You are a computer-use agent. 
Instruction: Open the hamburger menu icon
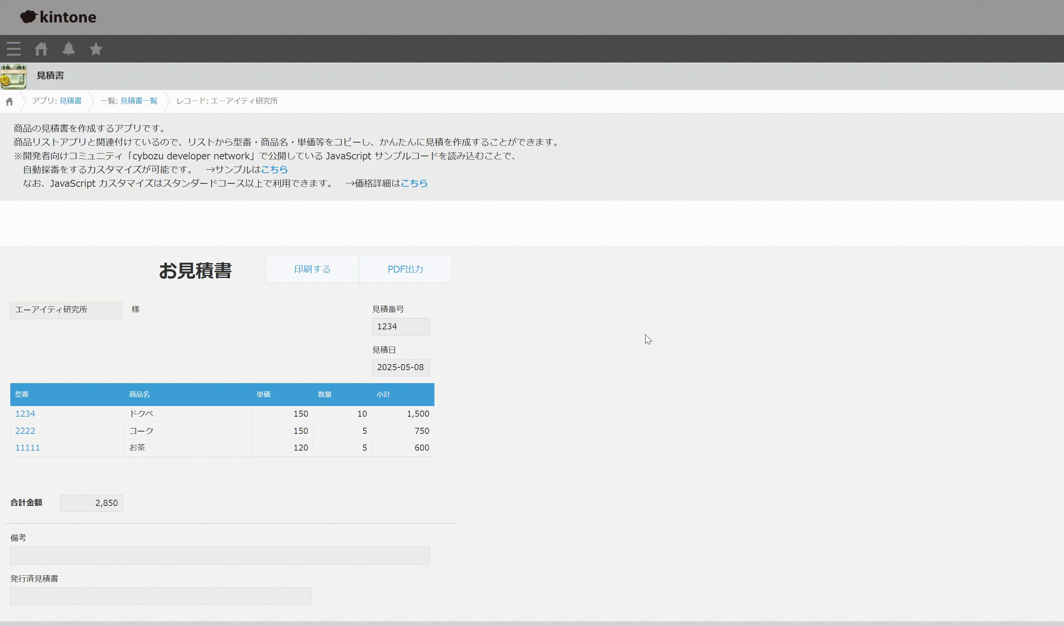click(13, 49)
